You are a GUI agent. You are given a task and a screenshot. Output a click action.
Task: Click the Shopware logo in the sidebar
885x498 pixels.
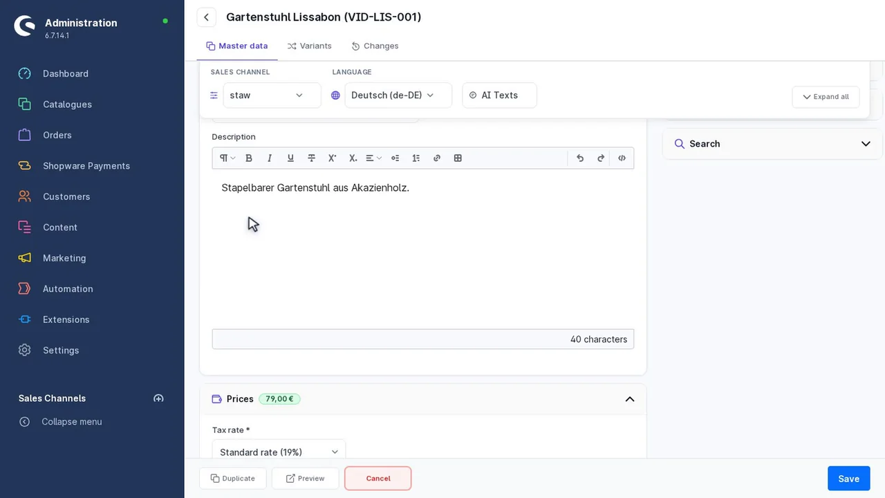pyautogui.click(x=24, y=26)
